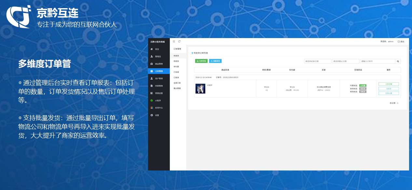Open 营销设置 chart icon in sidebar
Screen dimensions: 412x190
pyautogui.click(x=151, y=93)
